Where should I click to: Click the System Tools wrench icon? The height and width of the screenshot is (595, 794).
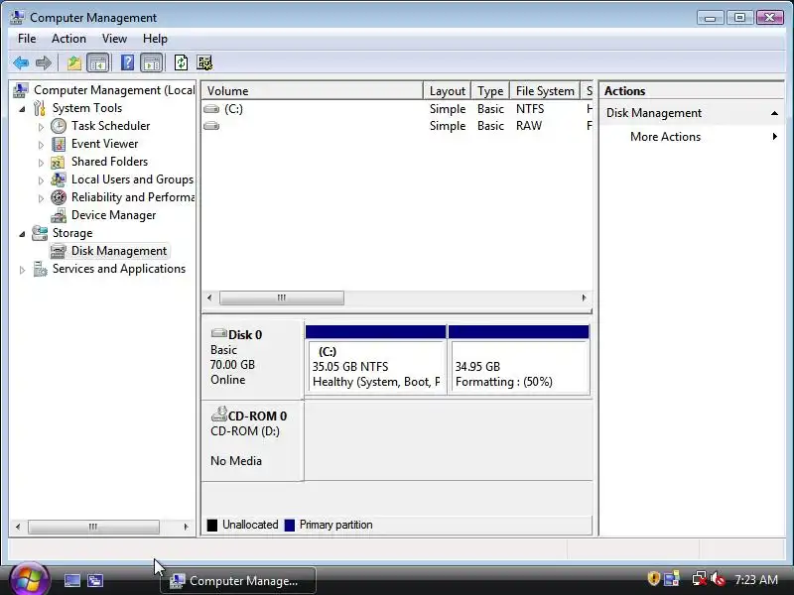(40, 108)
